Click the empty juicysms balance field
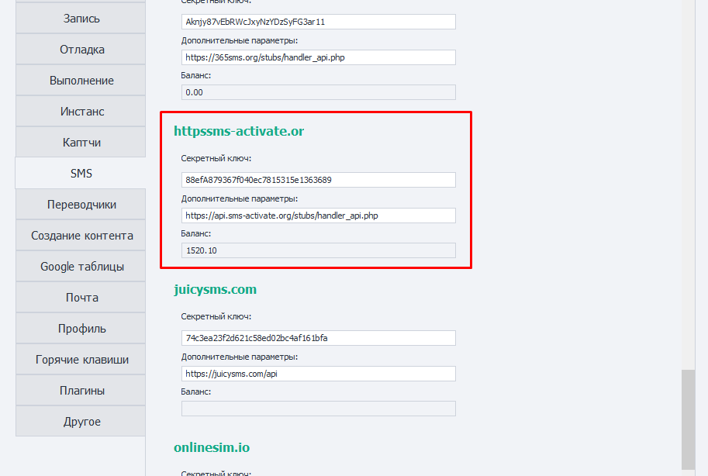This screenshot has width=708, height=476. (319, 409)
